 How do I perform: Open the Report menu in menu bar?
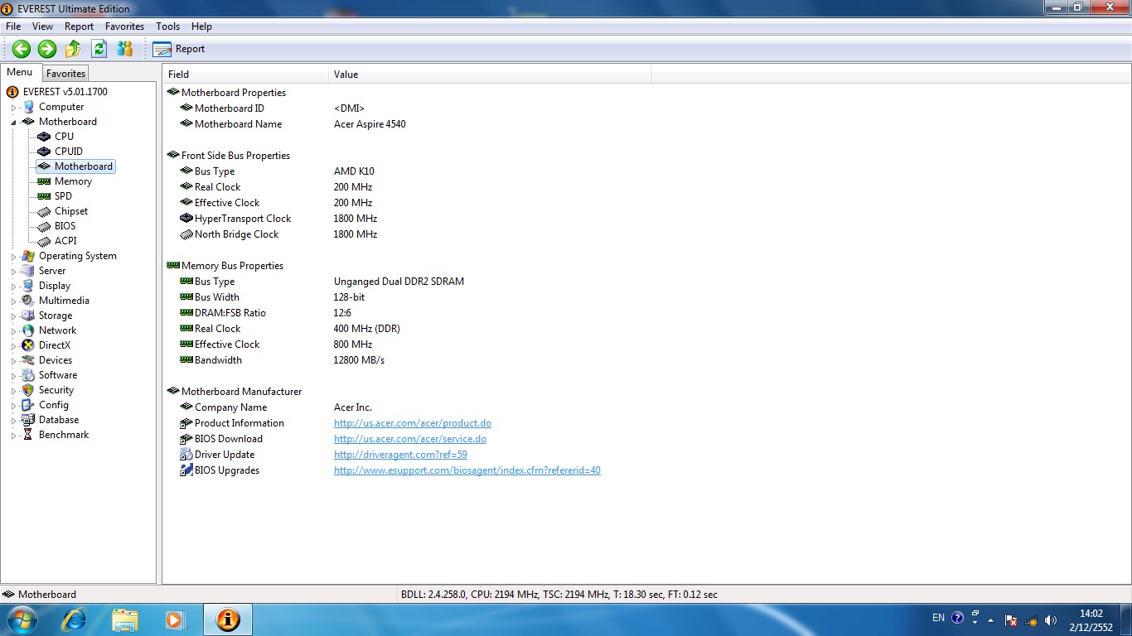[x=79, y=26]
